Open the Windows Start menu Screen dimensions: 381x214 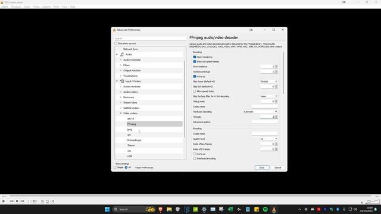107,209
